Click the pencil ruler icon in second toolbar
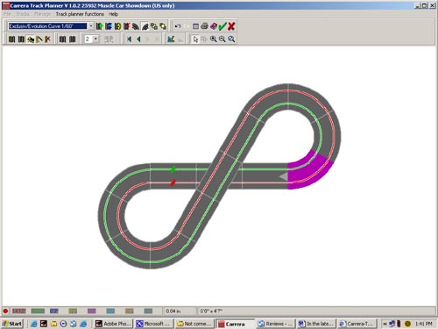438x329 pixels. click(39, 39)
